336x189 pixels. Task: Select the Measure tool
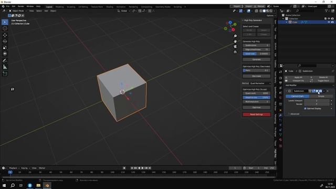pos(5,67)
